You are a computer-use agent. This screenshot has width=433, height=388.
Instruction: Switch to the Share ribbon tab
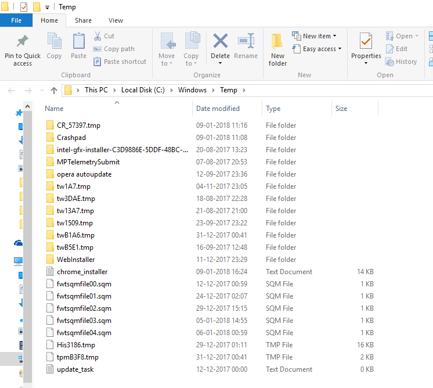click(83, 20)
